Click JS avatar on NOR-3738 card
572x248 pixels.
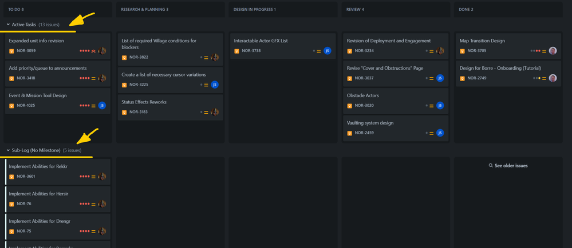pos(328,51)
